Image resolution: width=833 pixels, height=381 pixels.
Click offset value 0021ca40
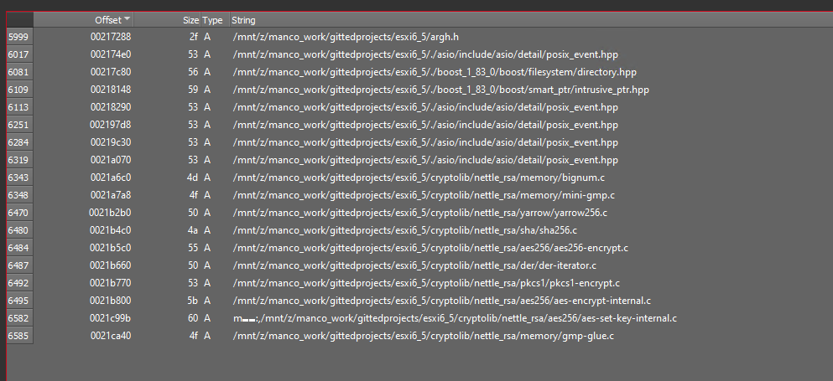point(111,336)
